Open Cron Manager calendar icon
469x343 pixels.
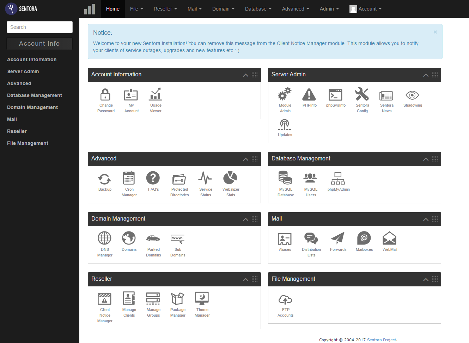tap(129, 178)
